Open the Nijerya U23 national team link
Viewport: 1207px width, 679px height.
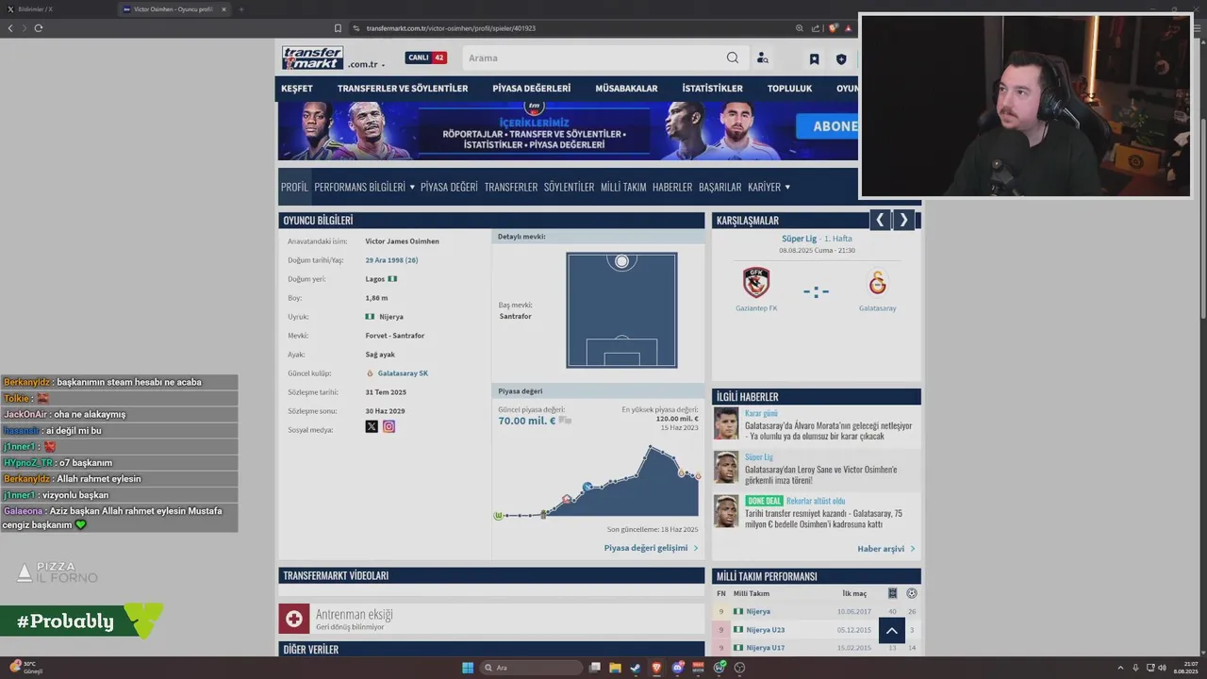tap(765, 630)
